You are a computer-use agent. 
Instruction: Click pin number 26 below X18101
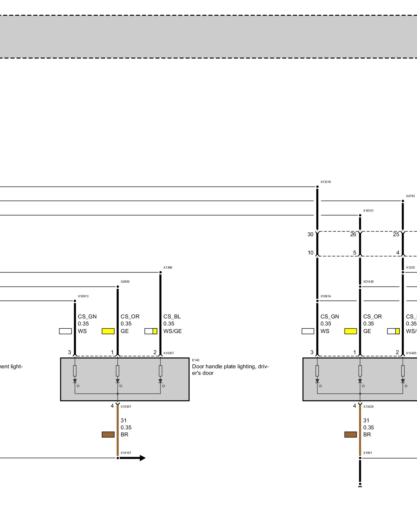353,234
